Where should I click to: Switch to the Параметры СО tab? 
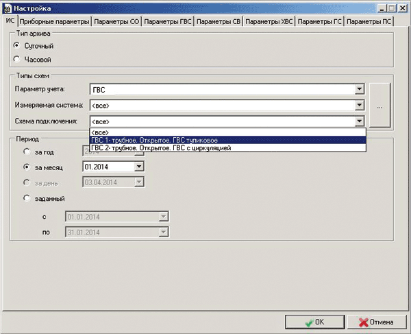tap(116, 21)
